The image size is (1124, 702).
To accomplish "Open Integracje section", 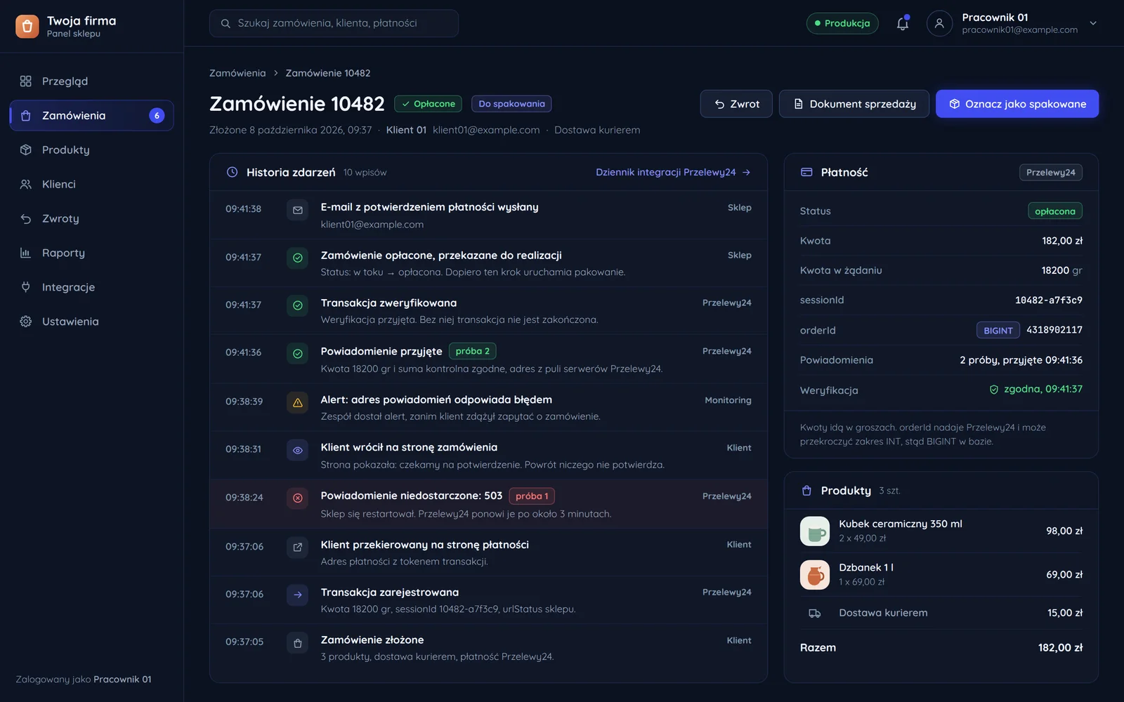I will click(x=91, y=287).
